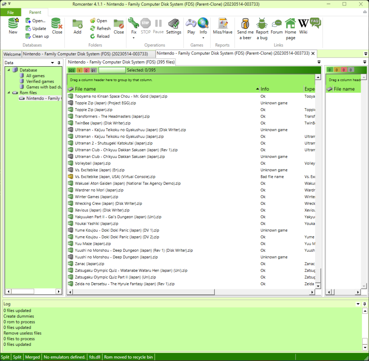The height and width of the screenshot is (361, 369).
Task: Toggle gray 0 filter in right panel
Action: (351, 70)
